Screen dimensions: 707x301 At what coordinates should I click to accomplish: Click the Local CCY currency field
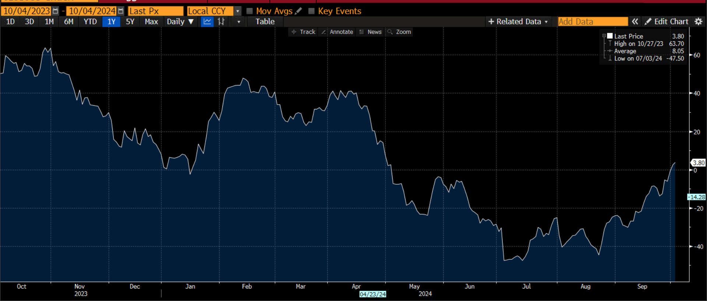click(210, 11)
